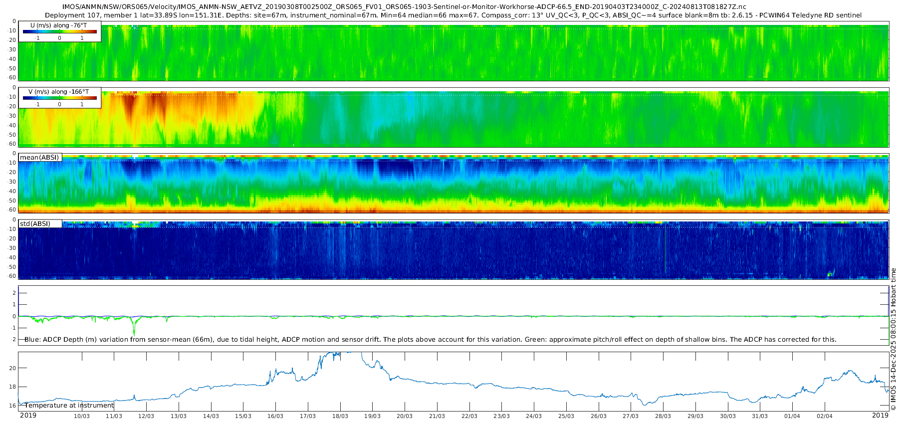Select the mean(ABSI) panel label
The width and height of the screenshot is (898, 424).
coord(39,158)
